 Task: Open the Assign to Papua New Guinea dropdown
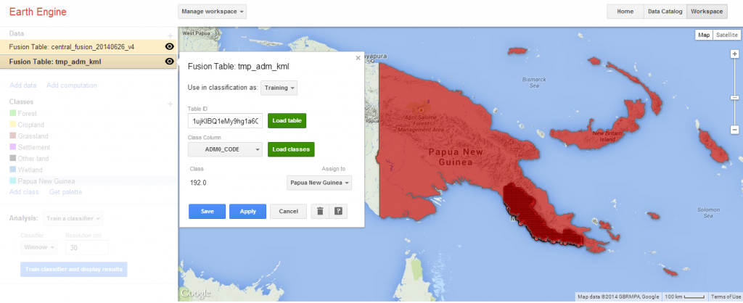[319, 183]
